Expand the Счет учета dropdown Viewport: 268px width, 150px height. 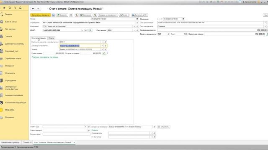pyautogui.click(x=134, y=30)
